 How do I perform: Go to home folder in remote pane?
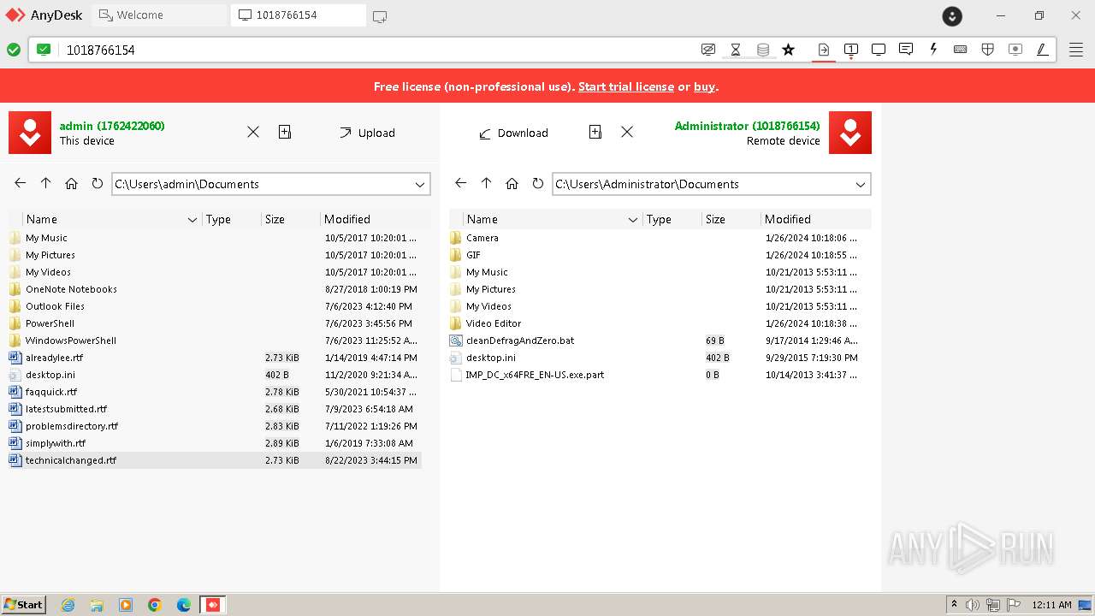click(512, 183)
